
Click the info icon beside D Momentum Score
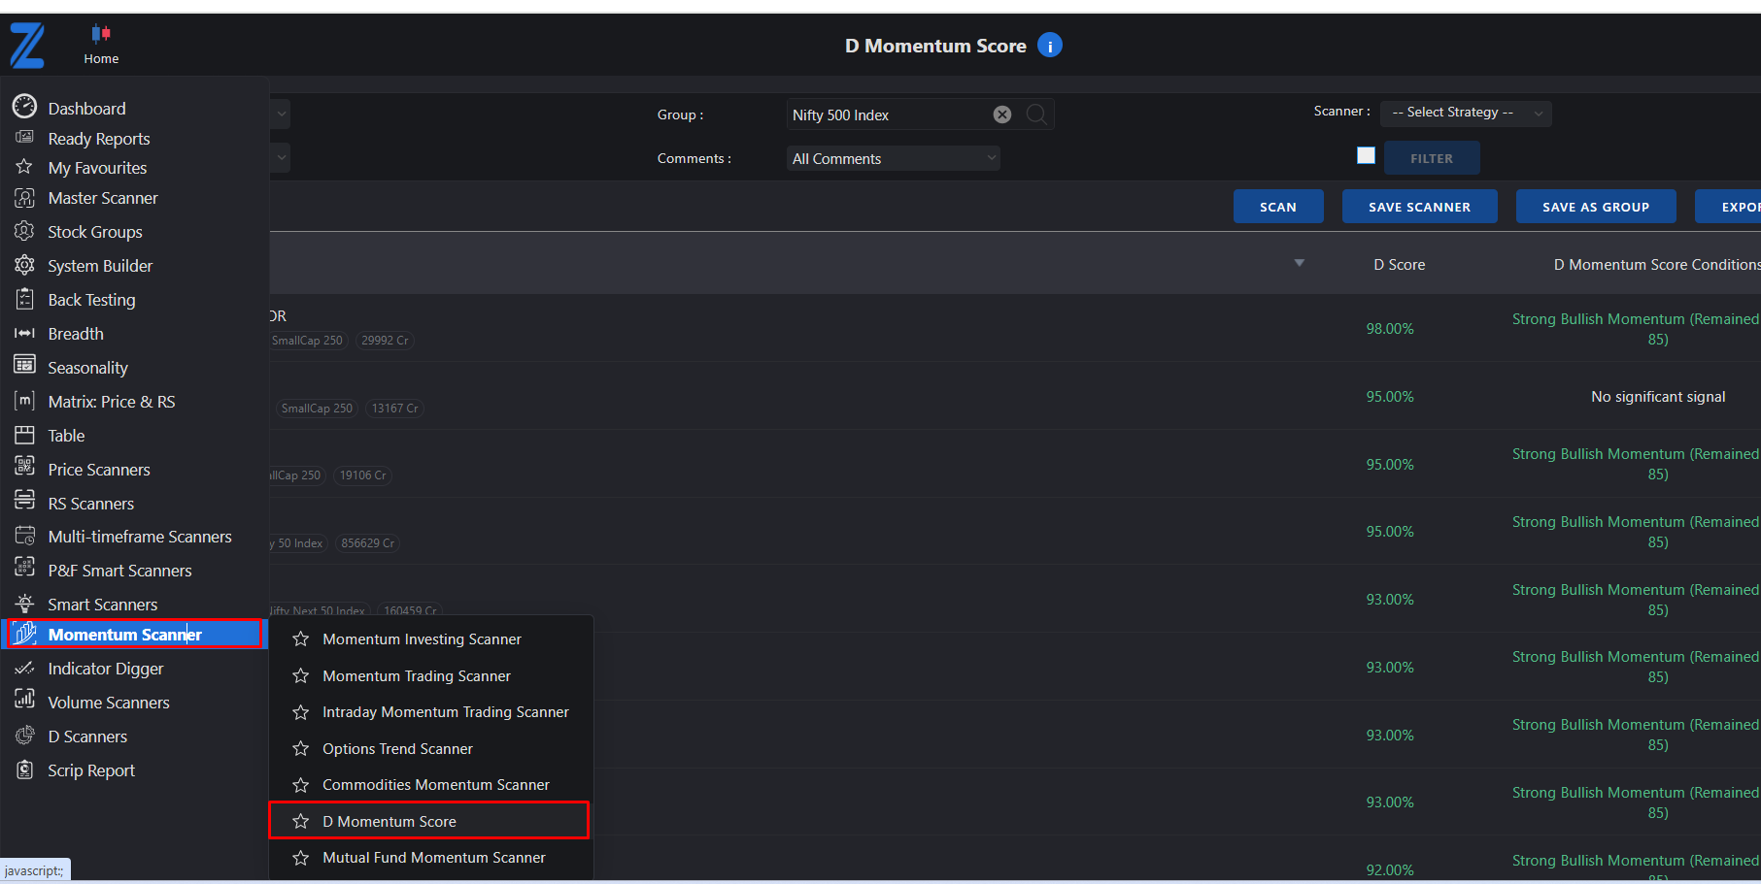tap(1049, 46)
